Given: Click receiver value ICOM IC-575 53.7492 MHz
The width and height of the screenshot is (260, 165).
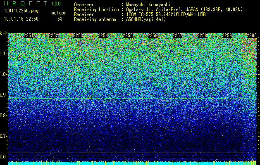Looking at the screenshot, I should [x=166, y=14].
